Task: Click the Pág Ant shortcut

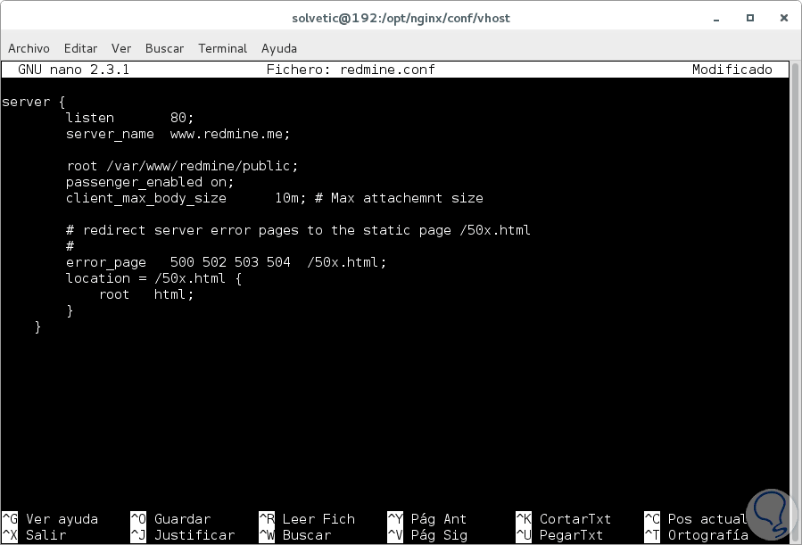Action: coord(437,518)
